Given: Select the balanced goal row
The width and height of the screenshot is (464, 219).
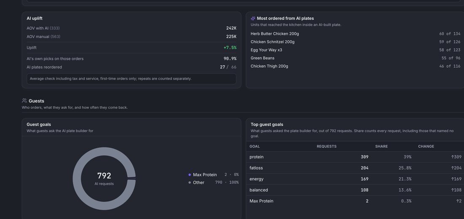Looking at the screenshot, I should click(x=355, y=190).
